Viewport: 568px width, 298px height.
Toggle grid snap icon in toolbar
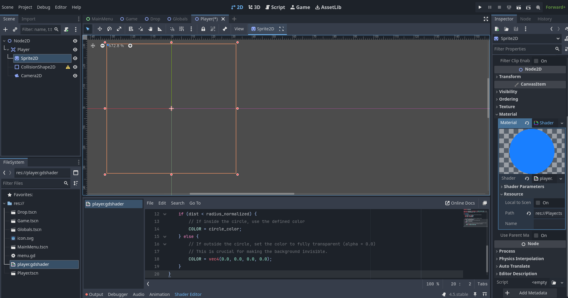[181, 29]
